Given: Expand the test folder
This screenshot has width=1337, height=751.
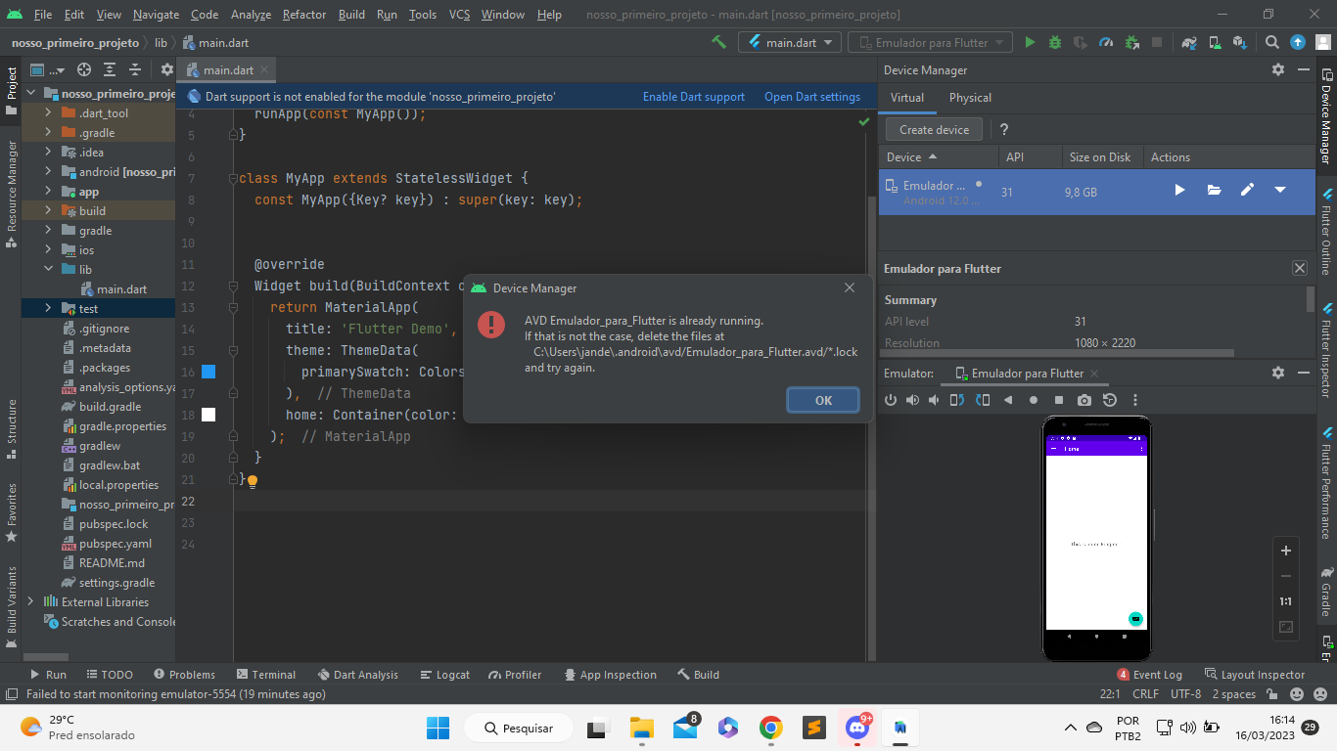Looking at the screenshot, I should coord(49,308).
